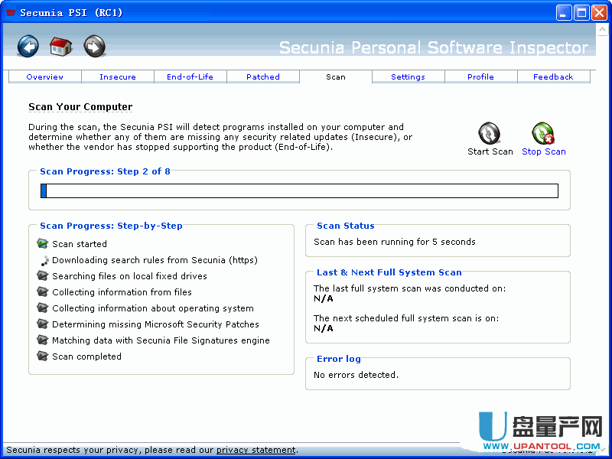
Task: Open the Settings tab
Action: pos(408,77)
